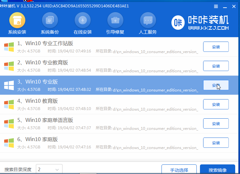This screenshot has height=174, width=240.
Task: Open the 系统安装 section icon
Action: [x=17, y=20]
